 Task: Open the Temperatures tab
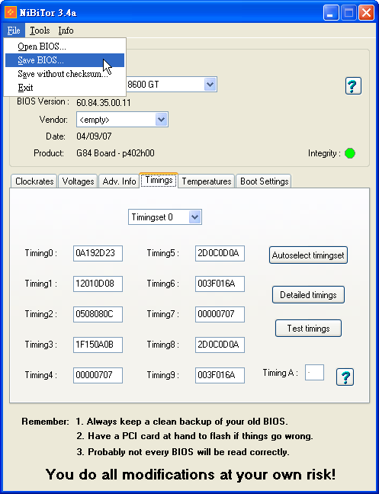pos(207,181)
